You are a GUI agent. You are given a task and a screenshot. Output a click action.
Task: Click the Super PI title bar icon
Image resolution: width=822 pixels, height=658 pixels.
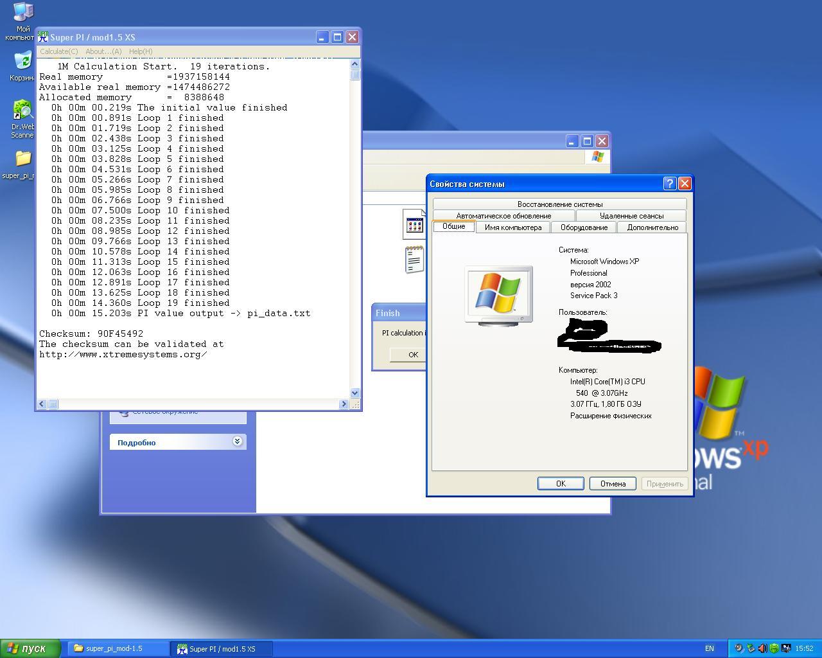click(43, 37)
